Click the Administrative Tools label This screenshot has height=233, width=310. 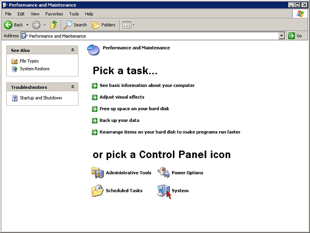tap(128, 173)
